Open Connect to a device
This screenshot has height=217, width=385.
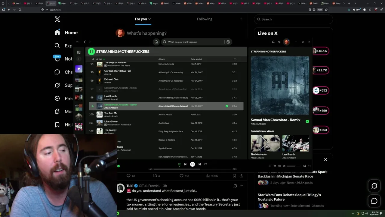[279, 166]
